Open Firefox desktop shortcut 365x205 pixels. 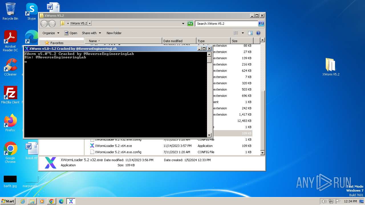tap(10, 123)
